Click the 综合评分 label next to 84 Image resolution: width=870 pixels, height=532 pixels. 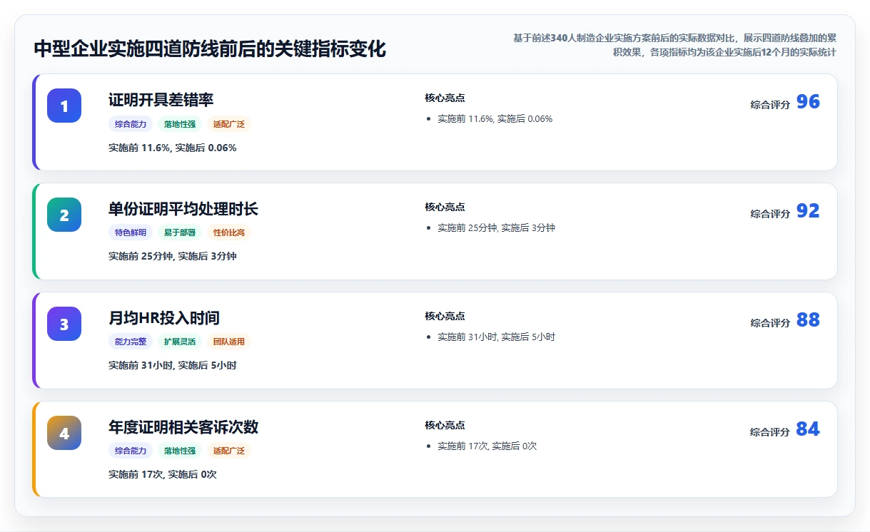[770, 432]
